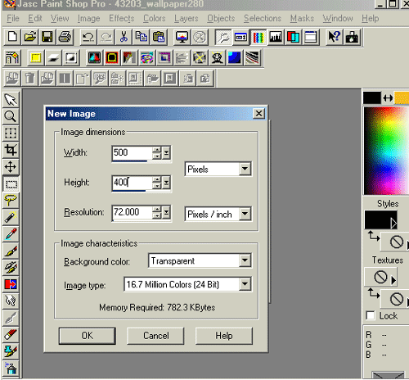The image size is (409, 380).
Task: Click the Width spinner arrows
Action: pos(157,153)
